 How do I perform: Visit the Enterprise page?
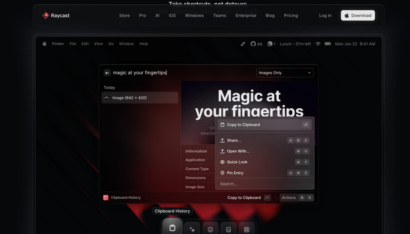246,16
